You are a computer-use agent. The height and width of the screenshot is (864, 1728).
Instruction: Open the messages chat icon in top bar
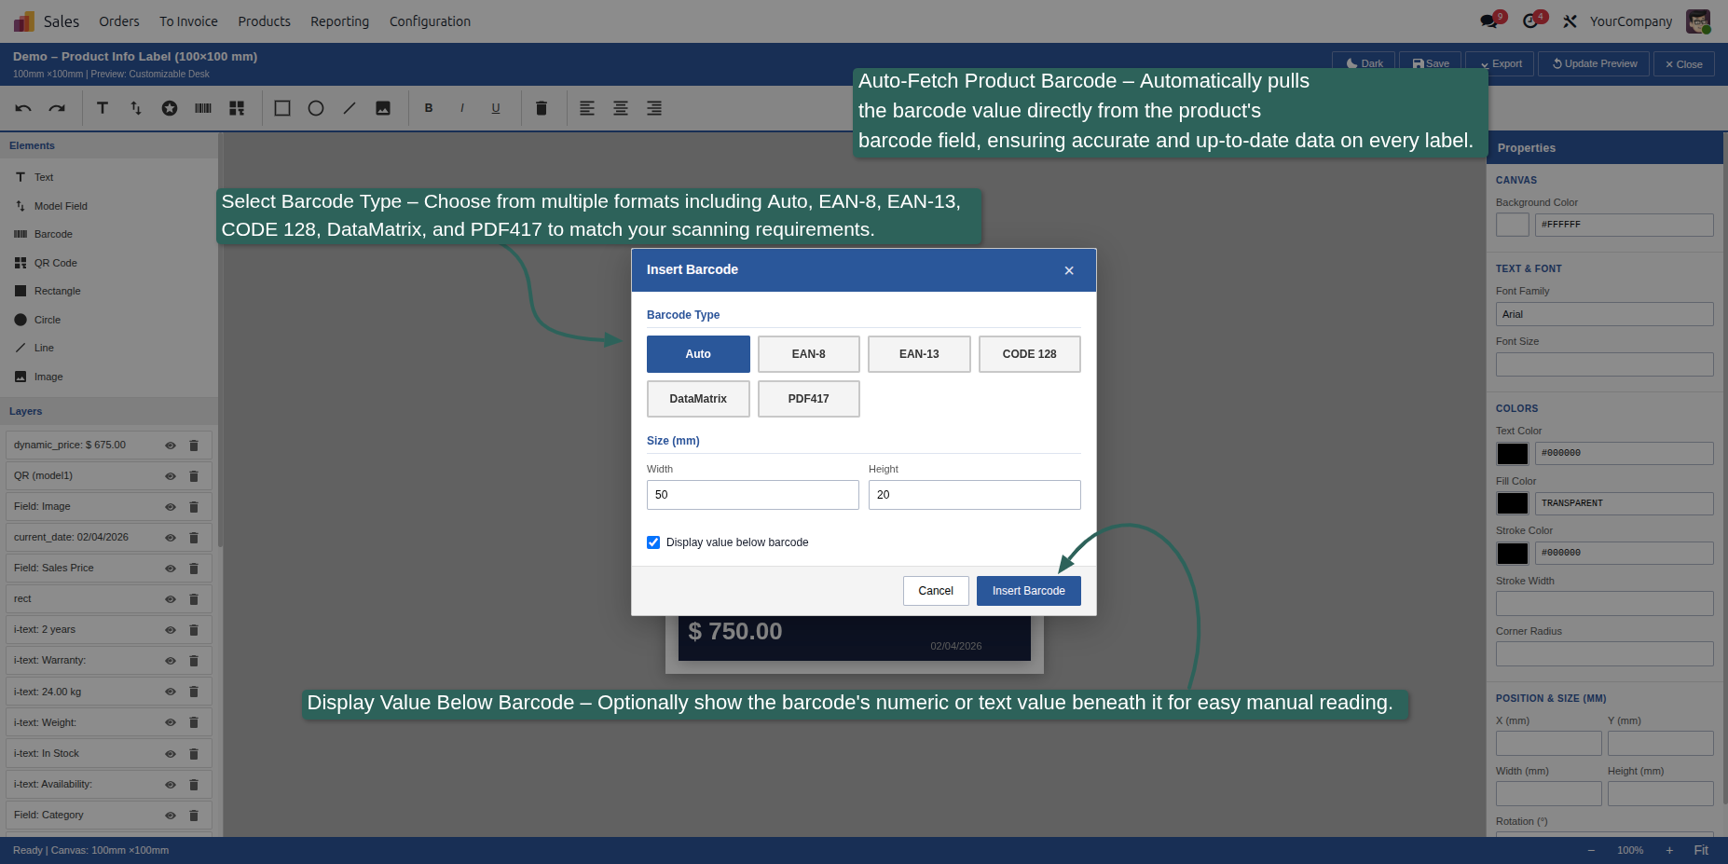tap(1488, 21)
